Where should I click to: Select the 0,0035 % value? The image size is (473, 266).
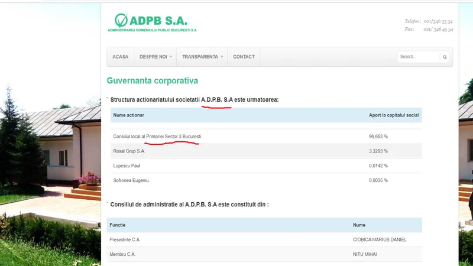pos(378,180)
